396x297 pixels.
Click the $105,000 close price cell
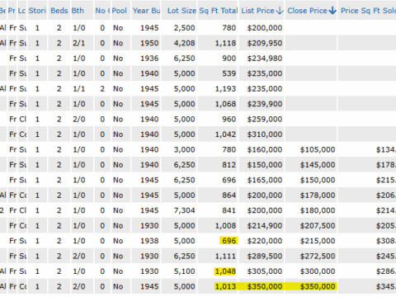(318, 149)
